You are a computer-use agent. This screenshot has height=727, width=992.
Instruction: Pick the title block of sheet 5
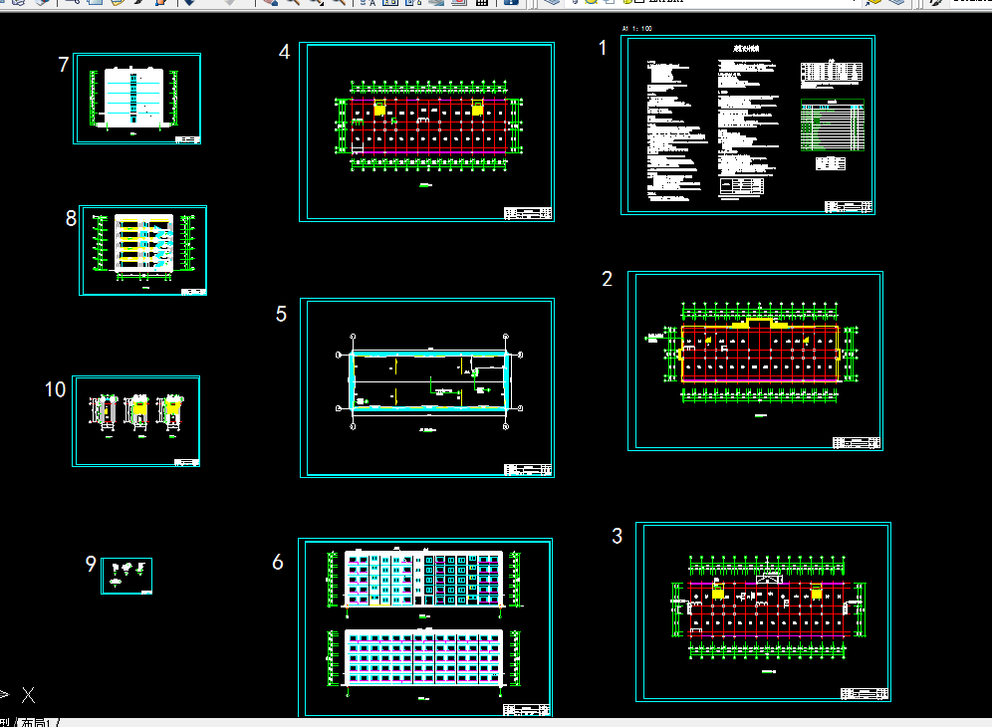(528, 469)
